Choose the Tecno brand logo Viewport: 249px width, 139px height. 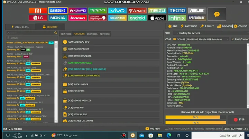[177, 11]
